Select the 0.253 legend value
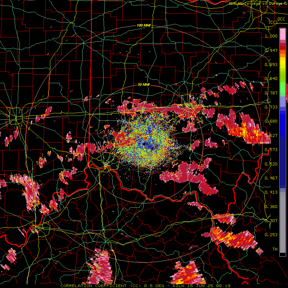This screenshot has width=288, height=288. [271, 235]
